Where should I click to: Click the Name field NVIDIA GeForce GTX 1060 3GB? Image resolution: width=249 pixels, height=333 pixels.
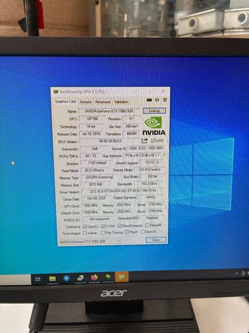(x=109, y=111)
